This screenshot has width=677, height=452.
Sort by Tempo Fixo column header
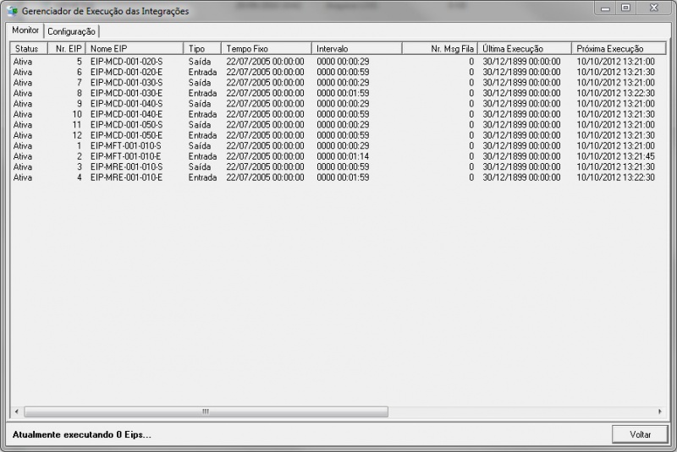[x=266, y=49]
